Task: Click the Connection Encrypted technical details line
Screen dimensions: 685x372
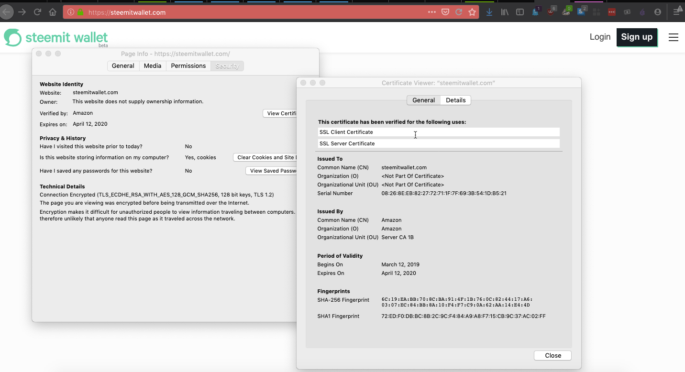Action: pos(157,195)
